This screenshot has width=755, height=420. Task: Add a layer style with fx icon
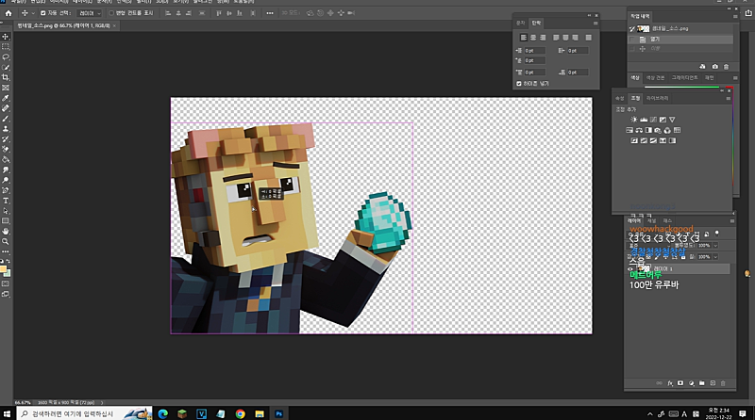point(668,383)
